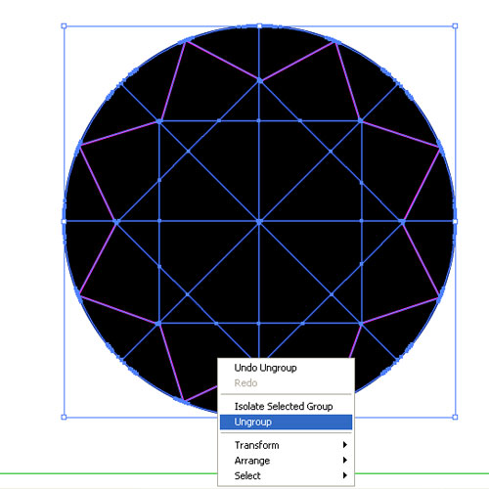Viewport: 489px width, 489px height.
Task: Open the Transform submenu
Action: click(286, 445)
